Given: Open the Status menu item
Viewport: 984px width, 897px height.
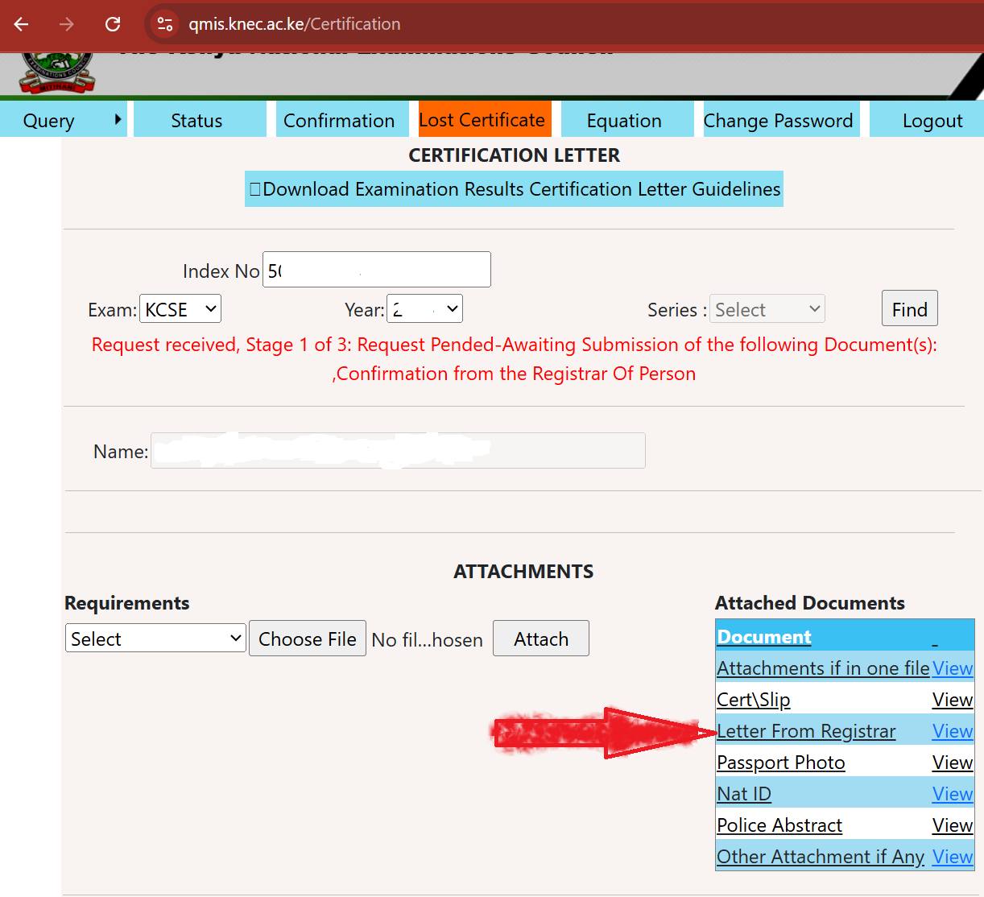Looking at the screenshot, I should [x=200, y=120].
